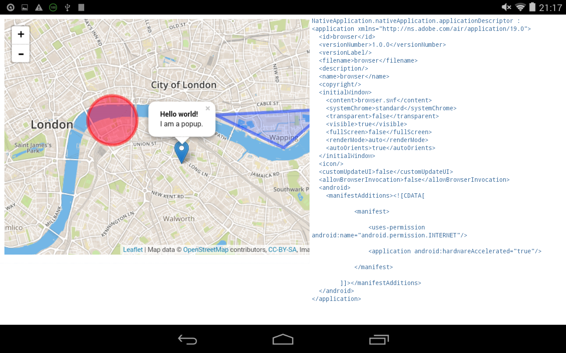Viewport: 566px width, 353px height.
Task: Open the Leaflet attribution link
Action: 133,250
